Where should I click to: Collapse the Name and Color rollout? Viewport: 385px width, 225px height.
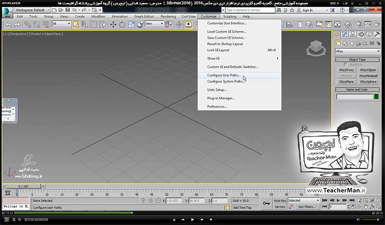(357, 90)
